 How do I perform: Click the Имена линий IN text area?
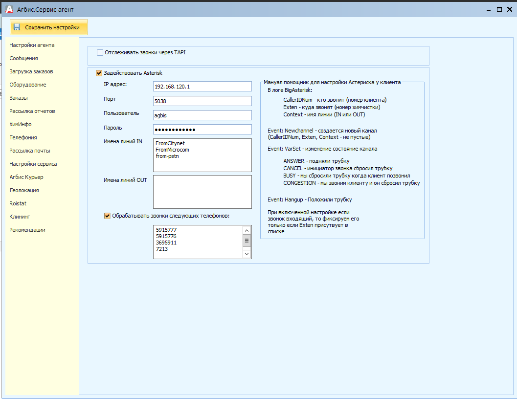pos(202,155)
